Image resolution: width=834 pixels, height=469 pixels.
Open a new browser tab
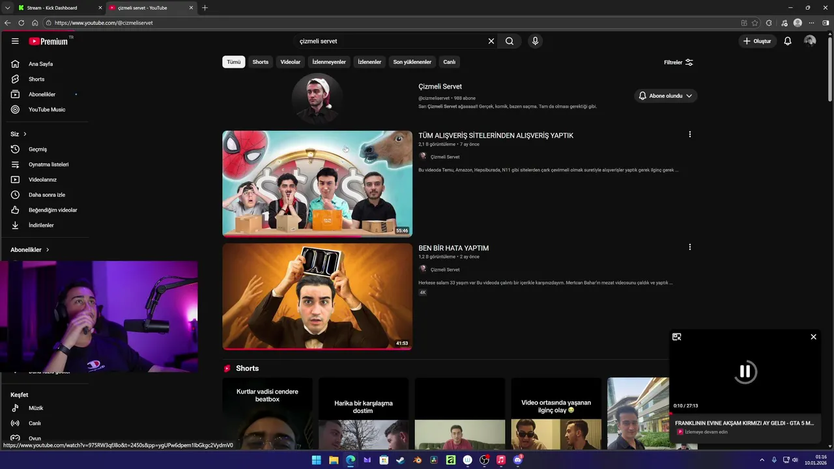point(205,8)
